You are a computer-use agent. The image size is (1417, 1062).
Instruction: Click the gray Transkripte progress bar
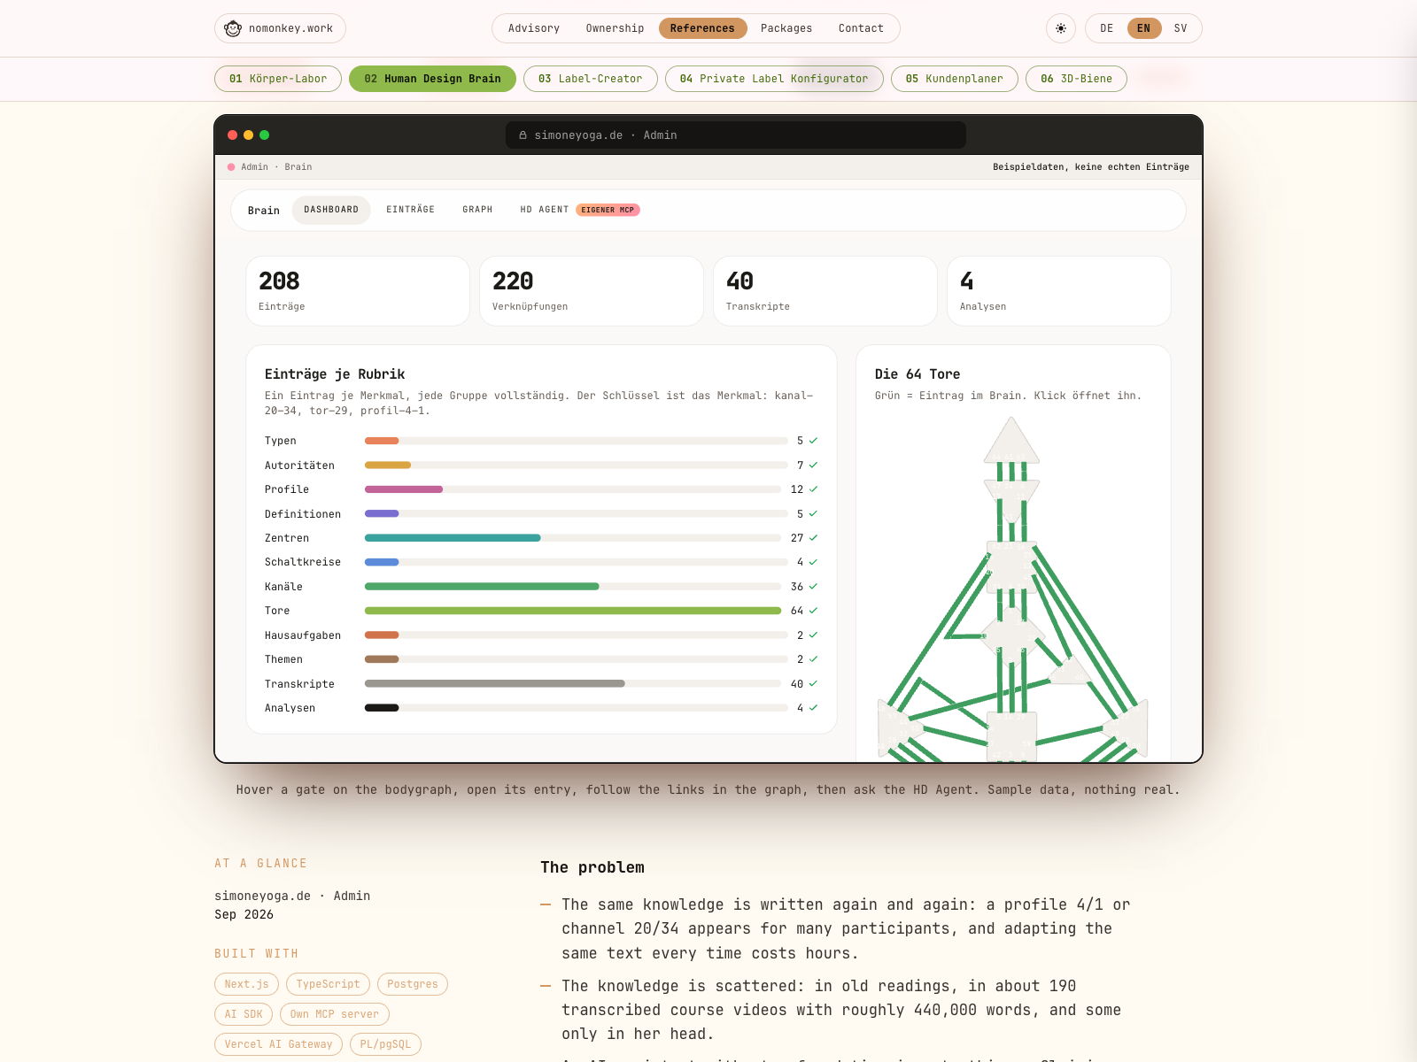pyautogui.click(x=495, y=683)
